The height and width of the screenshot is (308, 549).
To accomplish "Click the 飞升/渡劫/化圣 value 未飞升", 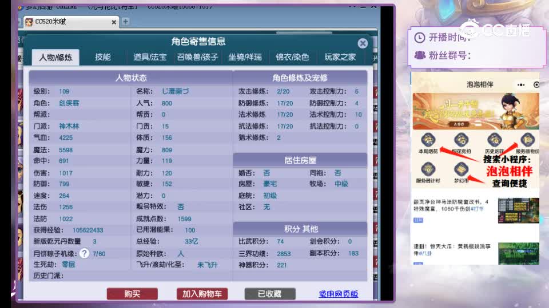I will click(x=207, y=265).
